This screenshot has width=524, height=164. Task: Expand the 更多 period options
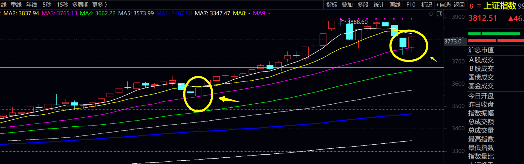99,5
